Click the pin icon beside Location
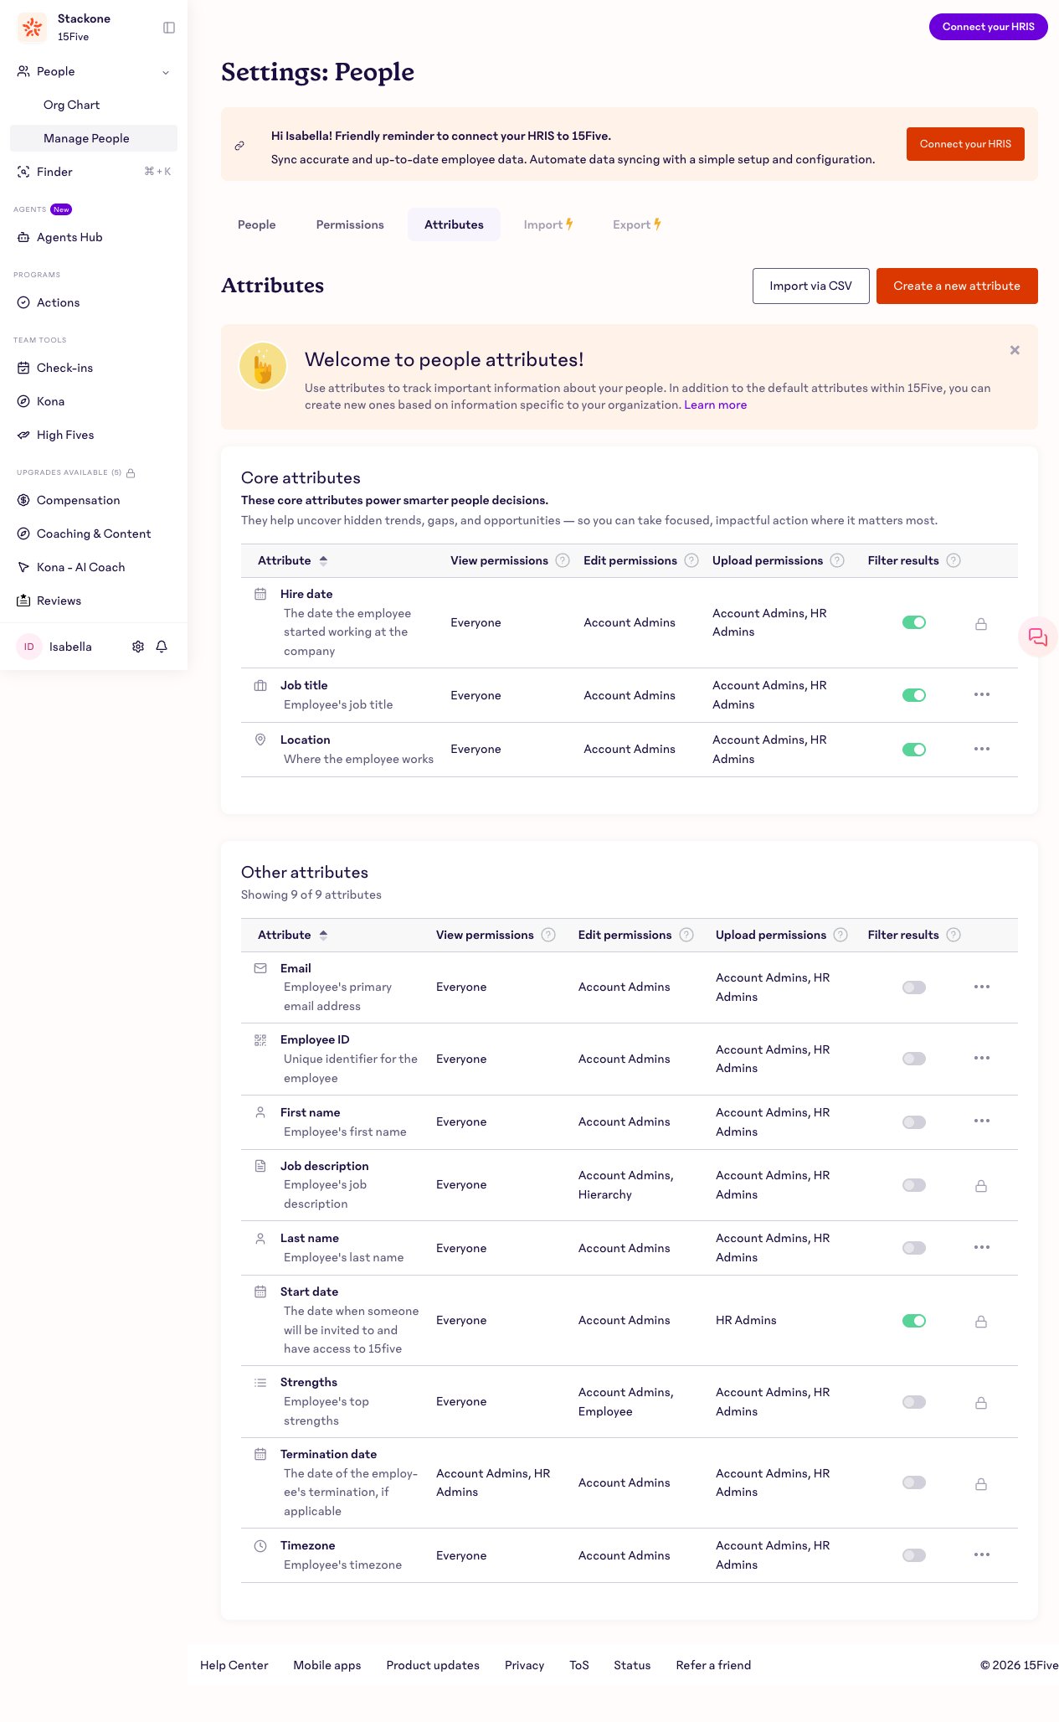 [260, 740]
